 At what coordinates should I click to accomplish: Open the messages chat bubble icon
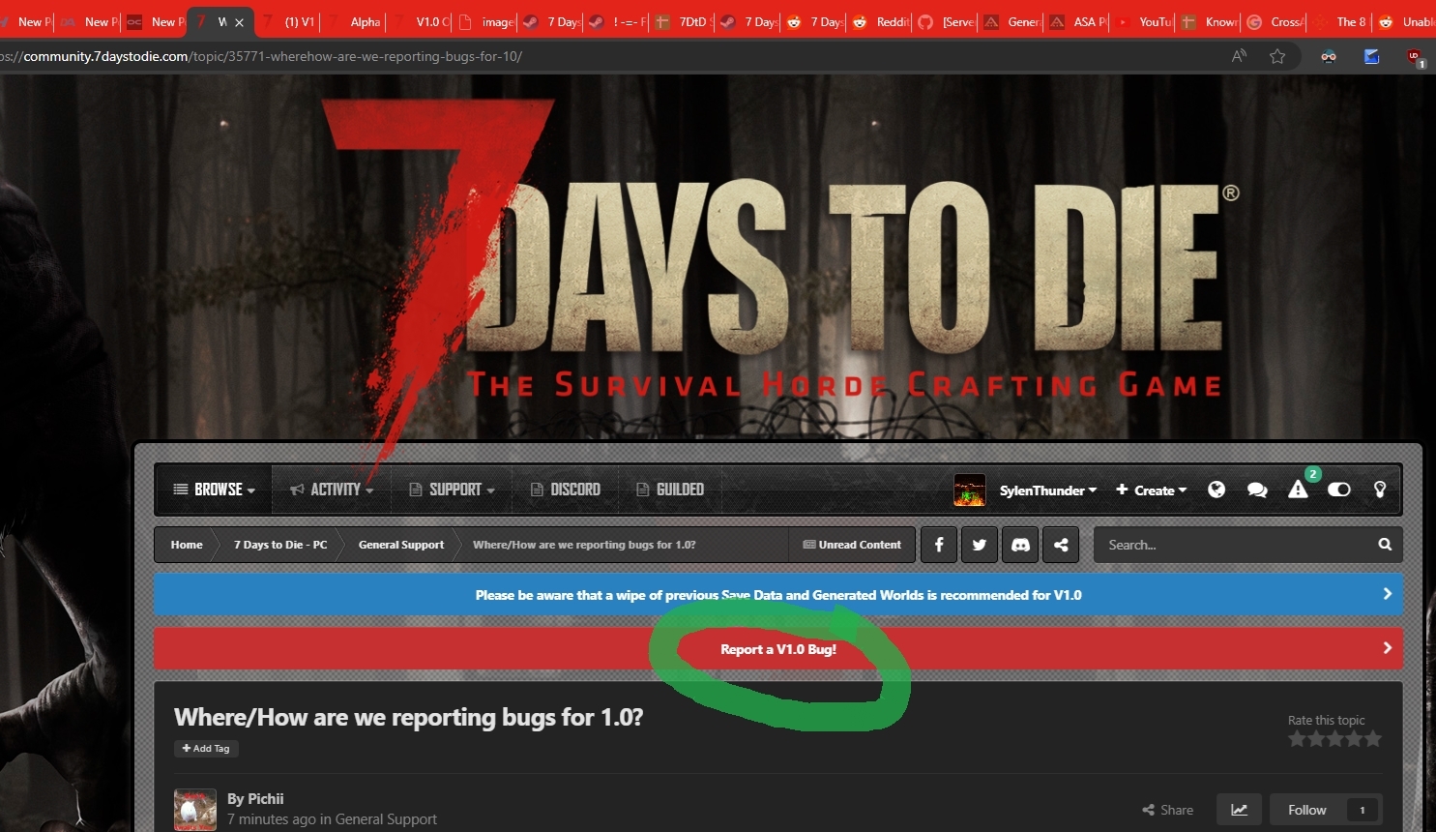(1257, 490)
